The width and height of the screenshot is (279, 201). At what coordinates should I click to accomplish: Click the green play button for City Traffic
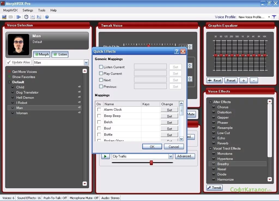coord(105,156)
